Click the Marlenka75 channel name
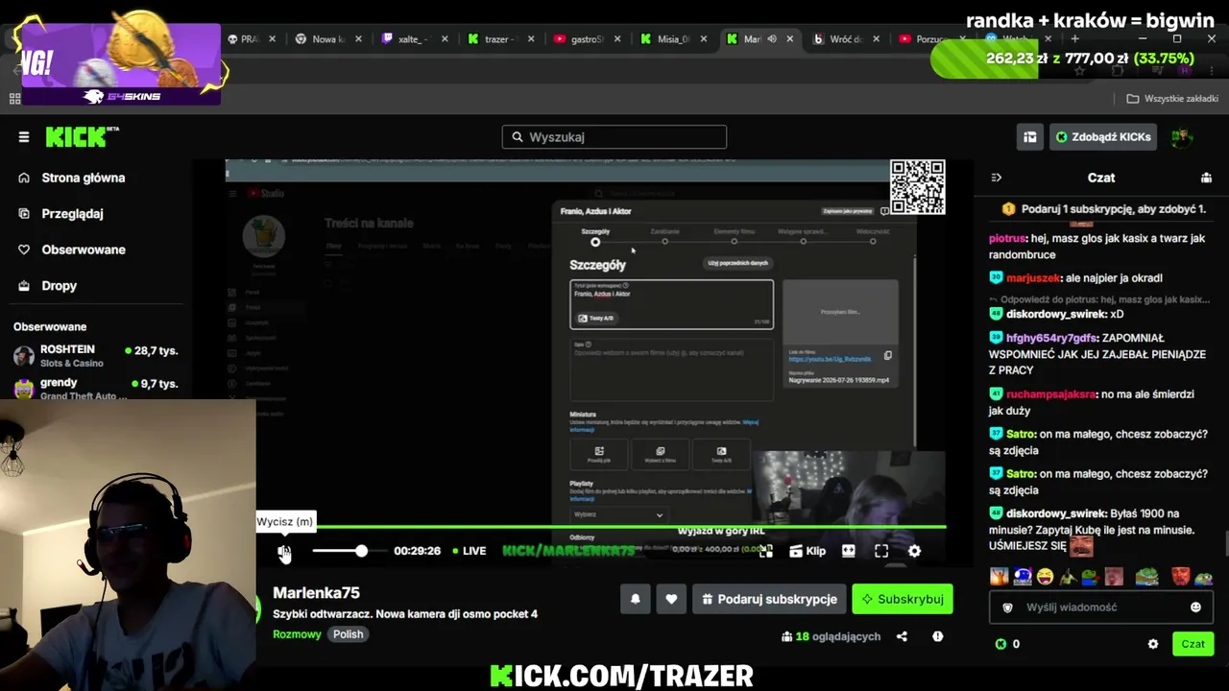Image resolution: width=1229 pixels, height=691 pixels. coord(316,593)
